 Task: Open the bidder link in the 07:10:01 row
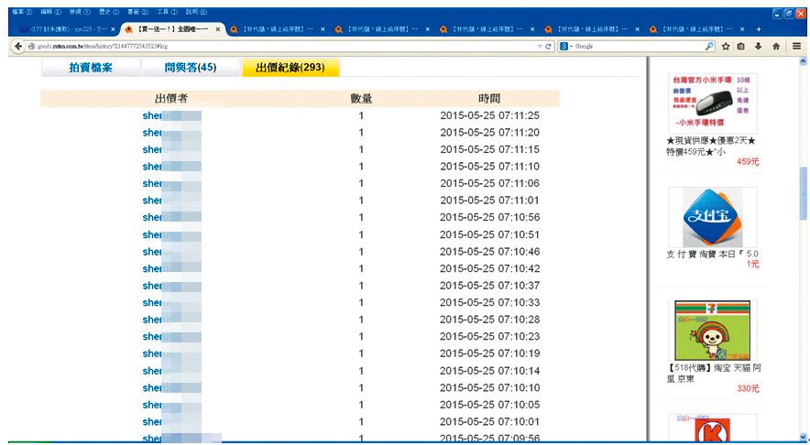point(171,422)
